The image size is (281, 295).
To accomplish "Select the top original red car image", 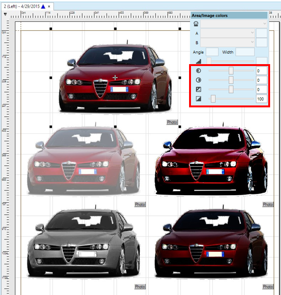I will point(115,77).
